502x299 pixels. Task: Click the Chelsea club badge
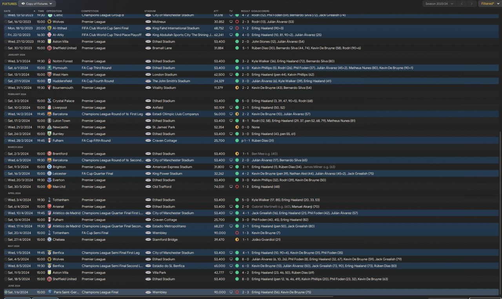(49, 240)
